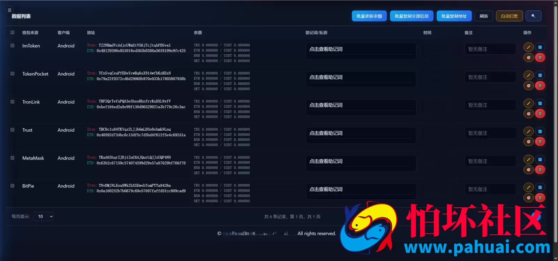
Task: Refresh balance for the MetaMask row
Action: [540, 160]
